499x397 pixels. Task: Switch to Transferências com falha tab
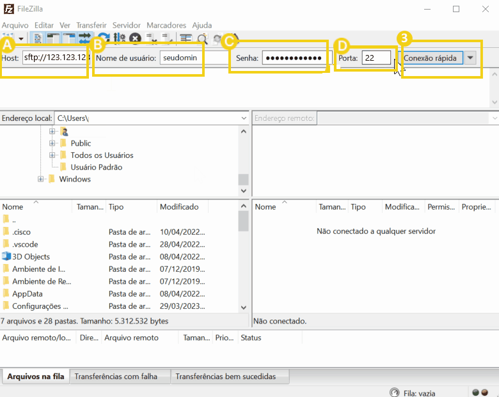[120, 377]
